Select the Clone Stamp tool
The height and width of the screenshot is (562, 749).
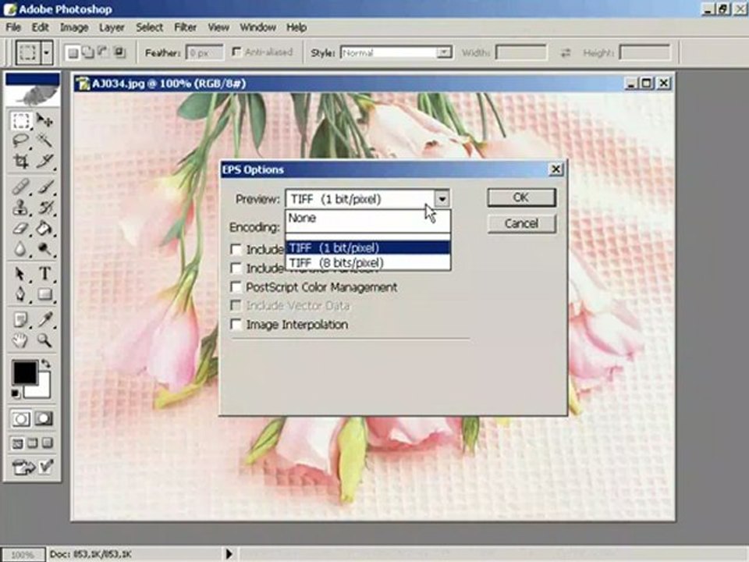tap(20, 208)
